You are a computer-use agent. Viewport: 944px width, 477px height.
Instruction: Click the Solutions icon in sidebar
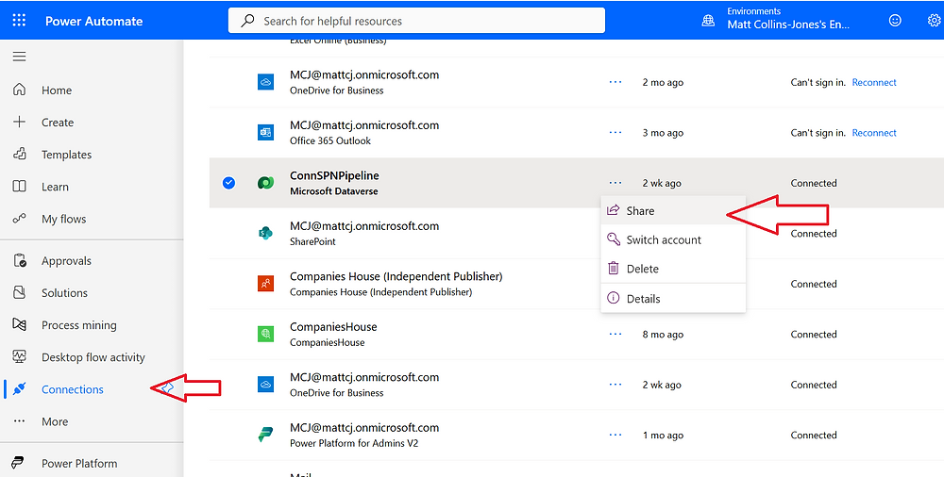pyautogui.click(x=19, y=292)
